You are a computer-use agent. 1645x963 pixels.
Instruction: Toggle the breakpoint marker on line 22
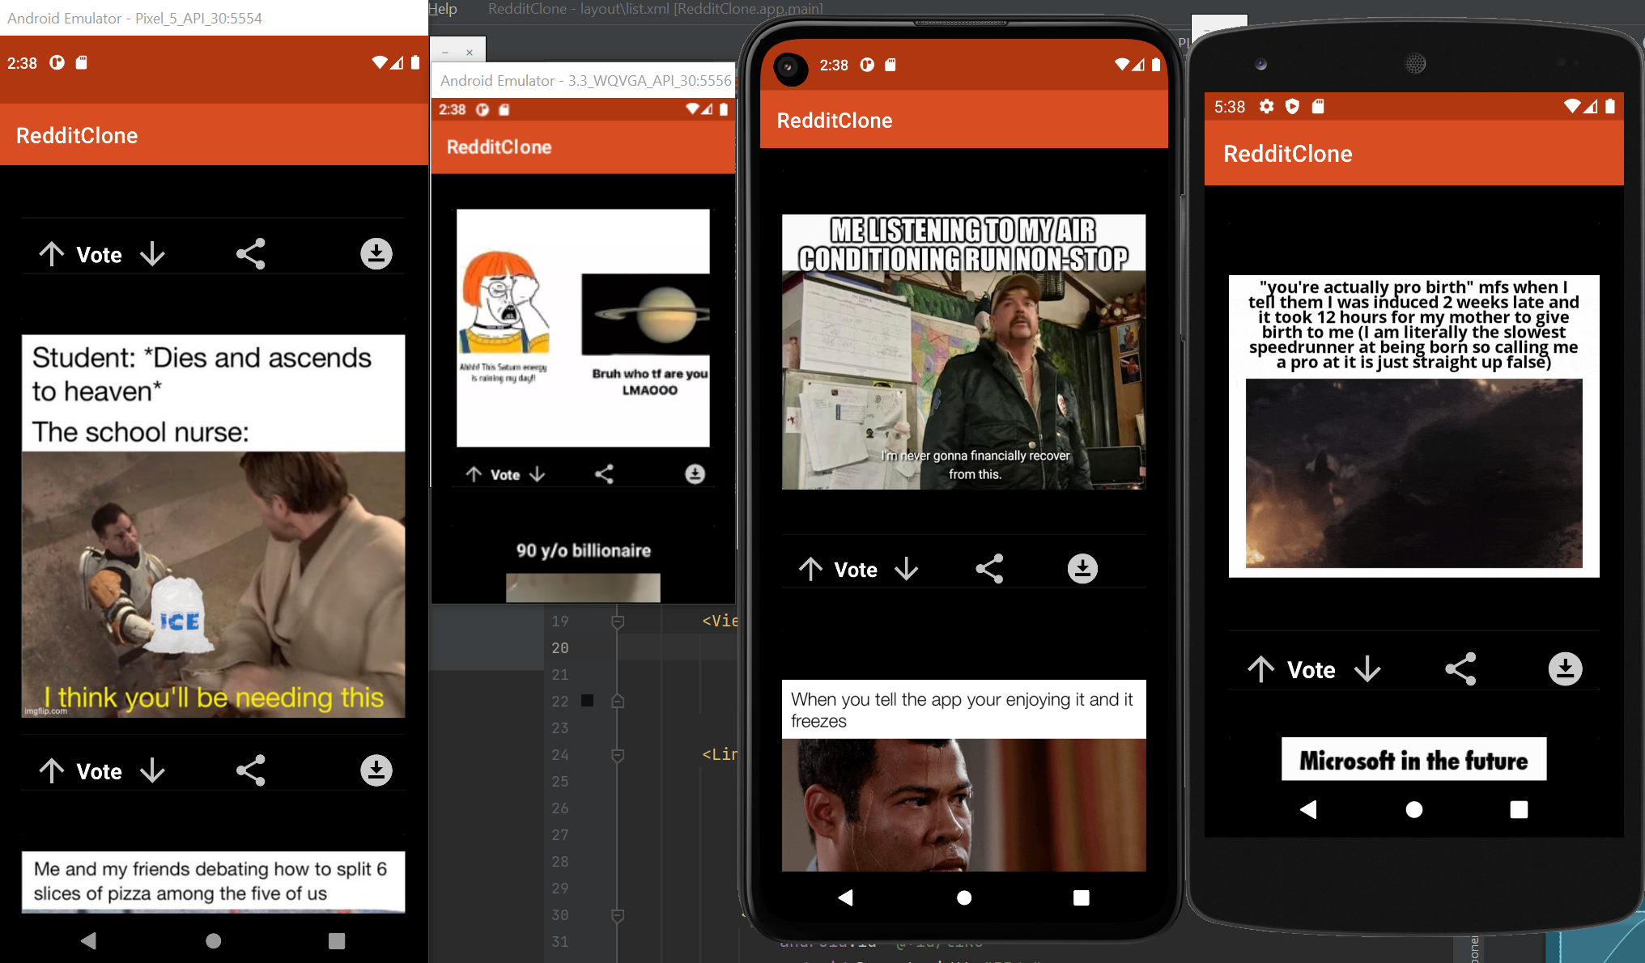click(x=587, y=701)
